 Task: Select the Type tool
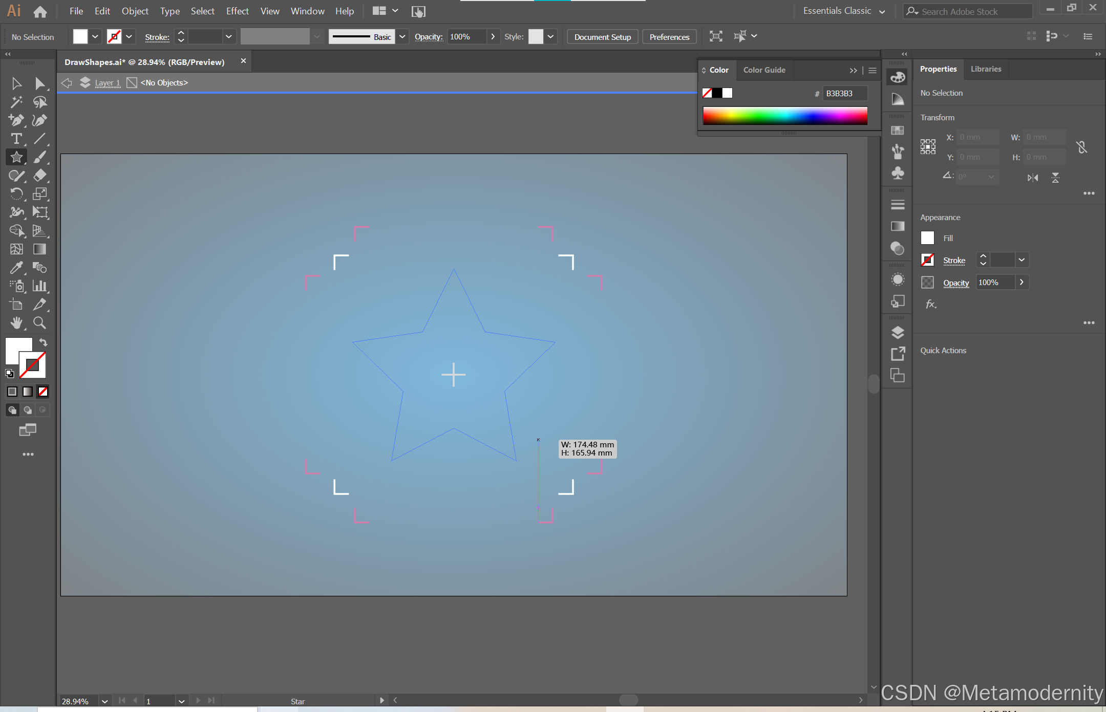[16, 139]
